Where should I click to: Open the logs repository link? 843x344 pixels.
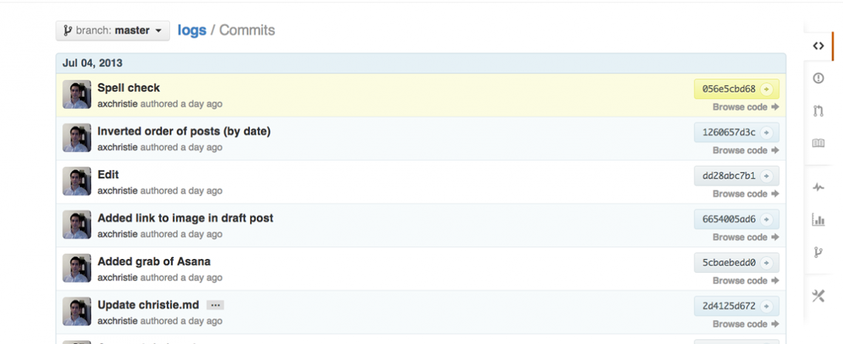(x=192, y=30)
